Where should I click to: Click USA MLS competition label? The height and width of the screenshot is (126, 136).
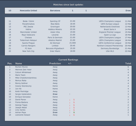pos(110,51)
